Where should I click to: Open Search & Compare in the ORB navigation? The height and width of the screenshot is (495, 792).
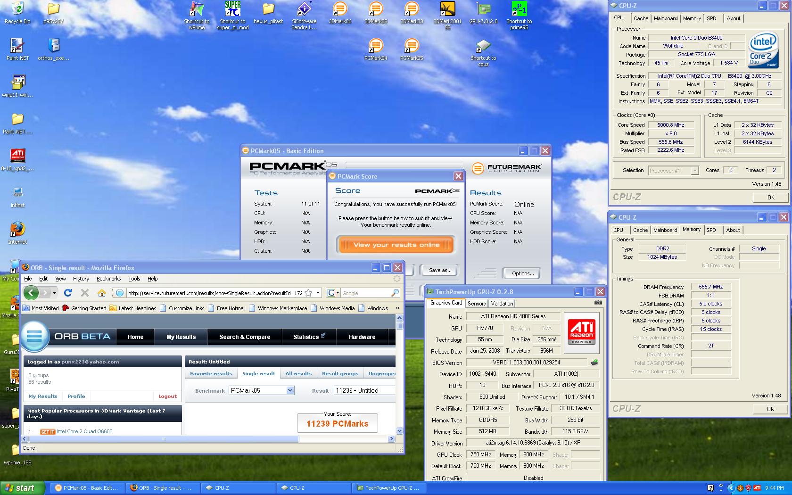coord(245,337)
